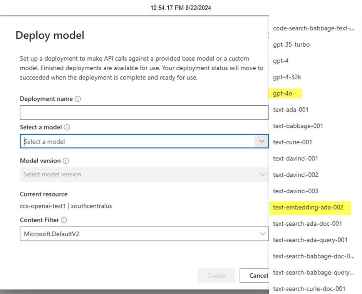Open the Content Filter Microsoft.DefaultV2 dropdown
The height and width of the screenshot is (294, 362).
click(144, 234)
